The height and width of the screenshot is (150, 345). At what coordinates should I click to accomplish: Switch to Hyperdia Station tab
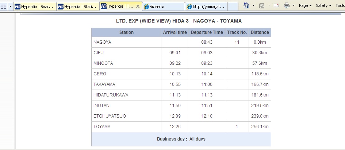click(x=78, y=6)
